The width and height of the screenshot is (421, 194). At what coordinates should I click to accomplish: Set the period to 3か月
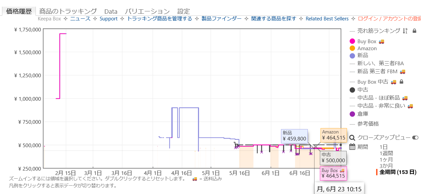pyautogui.click(x=387, y=166)
